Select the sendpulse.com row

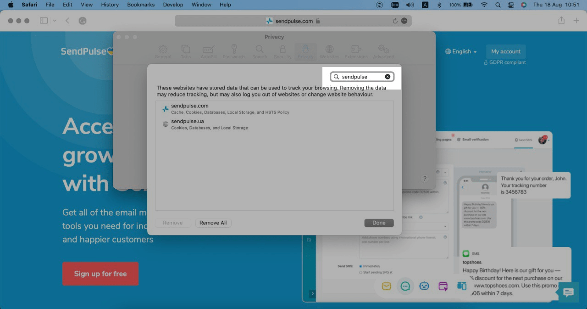tap(274, 109)
